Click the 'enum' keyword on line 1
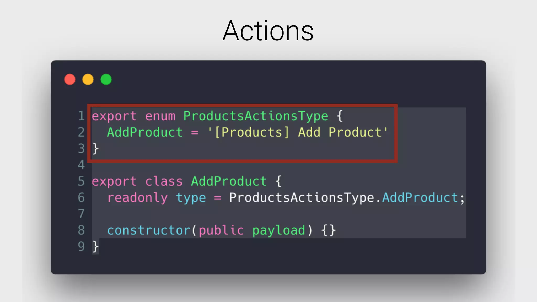Image resolution: width=537 pixels, height=302 pixels. pos(160,116)
